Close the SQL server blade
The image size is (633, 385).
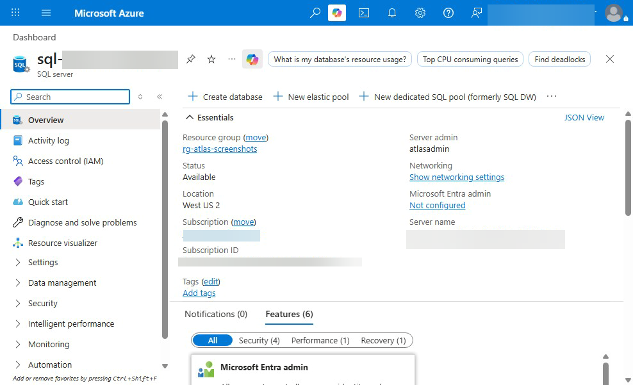pos(609,59)
